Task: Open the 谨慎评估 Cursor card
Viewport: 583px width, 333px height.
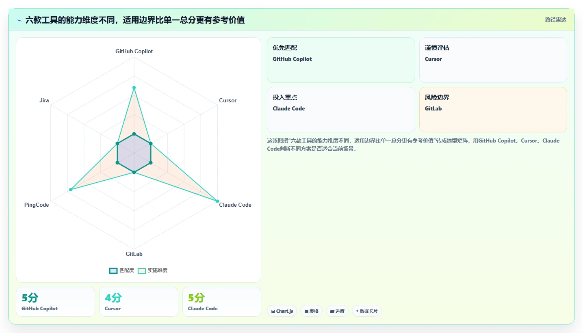Action: tap(493, 60)
